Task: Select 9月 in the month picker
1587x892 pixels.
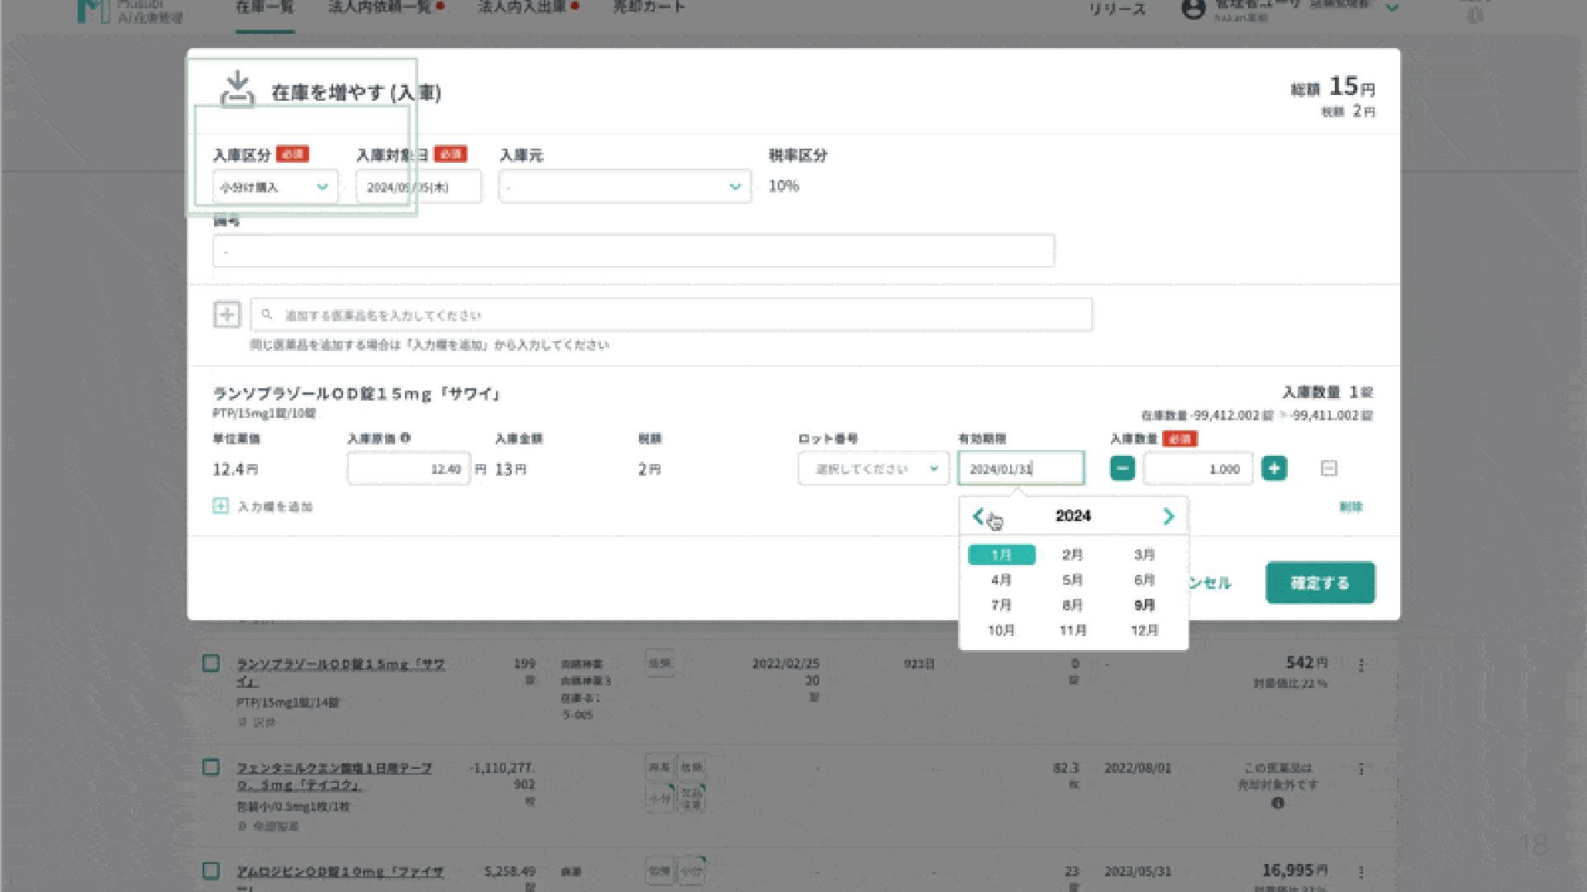Action: 1144,605
